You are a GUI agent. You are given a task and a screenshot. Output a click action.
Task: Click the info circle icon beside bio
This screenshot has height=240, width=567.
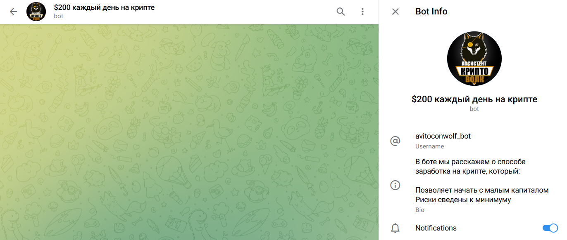tap(395, 186)
